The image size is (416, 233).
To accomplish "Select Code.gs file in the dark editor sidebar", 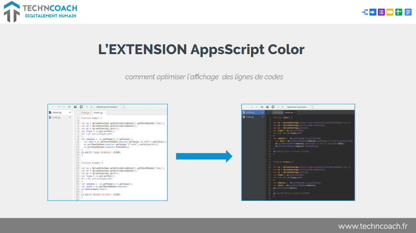I will [x=253, y=117].
